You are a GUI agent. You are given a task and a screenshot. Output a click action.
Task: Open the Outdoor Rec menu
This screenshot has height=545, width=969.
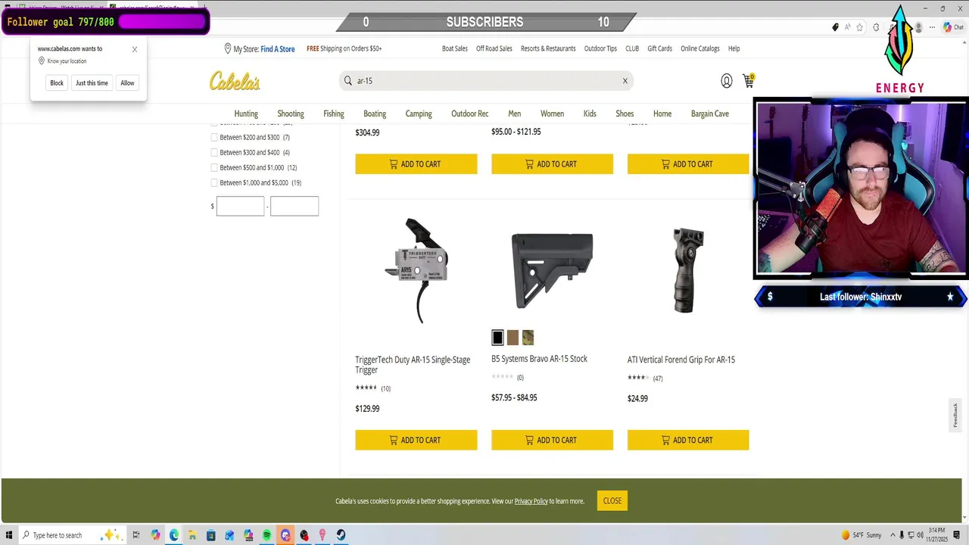click(x=470, y=114)
